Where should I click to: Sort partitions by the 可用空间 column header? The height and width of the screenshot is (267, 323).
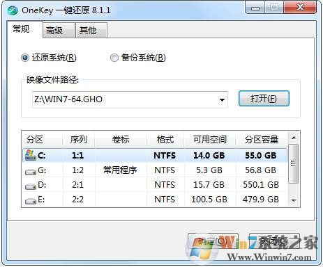210,139
